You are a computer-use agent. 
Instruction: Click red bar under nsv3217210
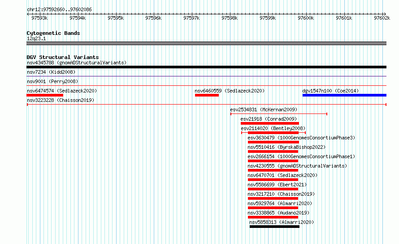[273, 198]
